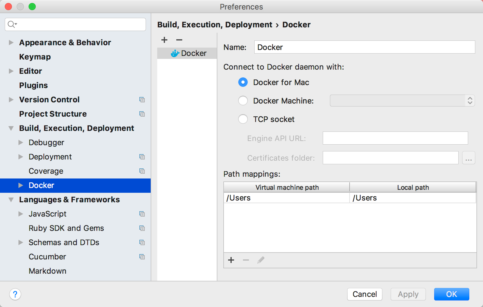Expand the Deployment node arrow
The height and width of the screenshot is (307, 483).
click(21, 157)
